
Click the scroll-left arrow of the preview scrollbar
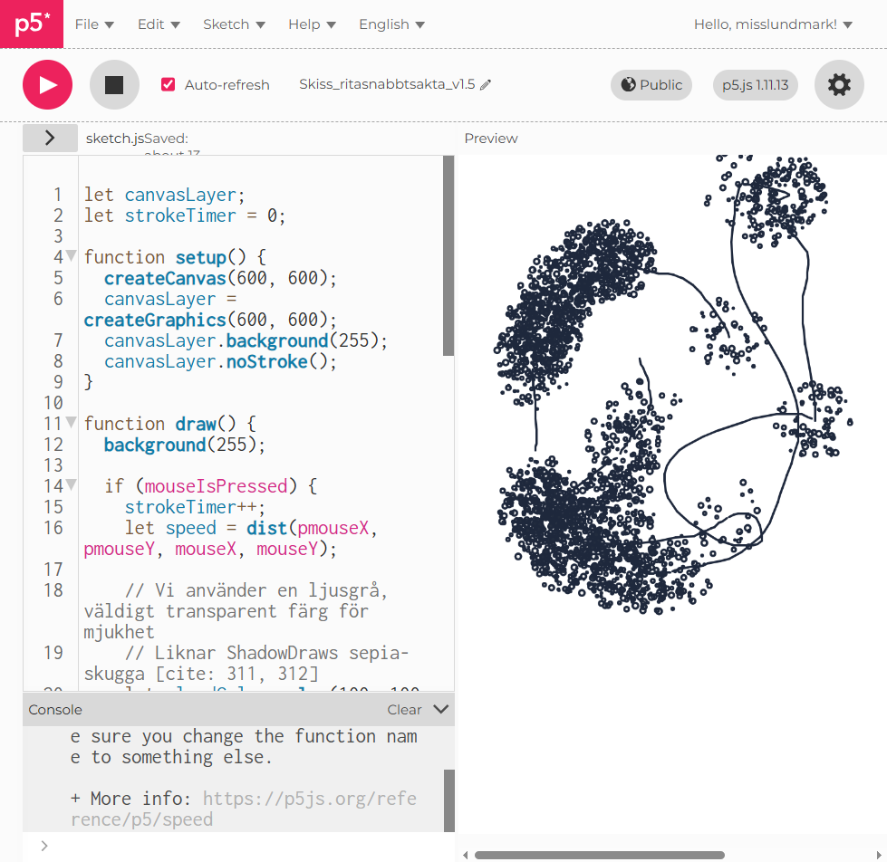466,855
